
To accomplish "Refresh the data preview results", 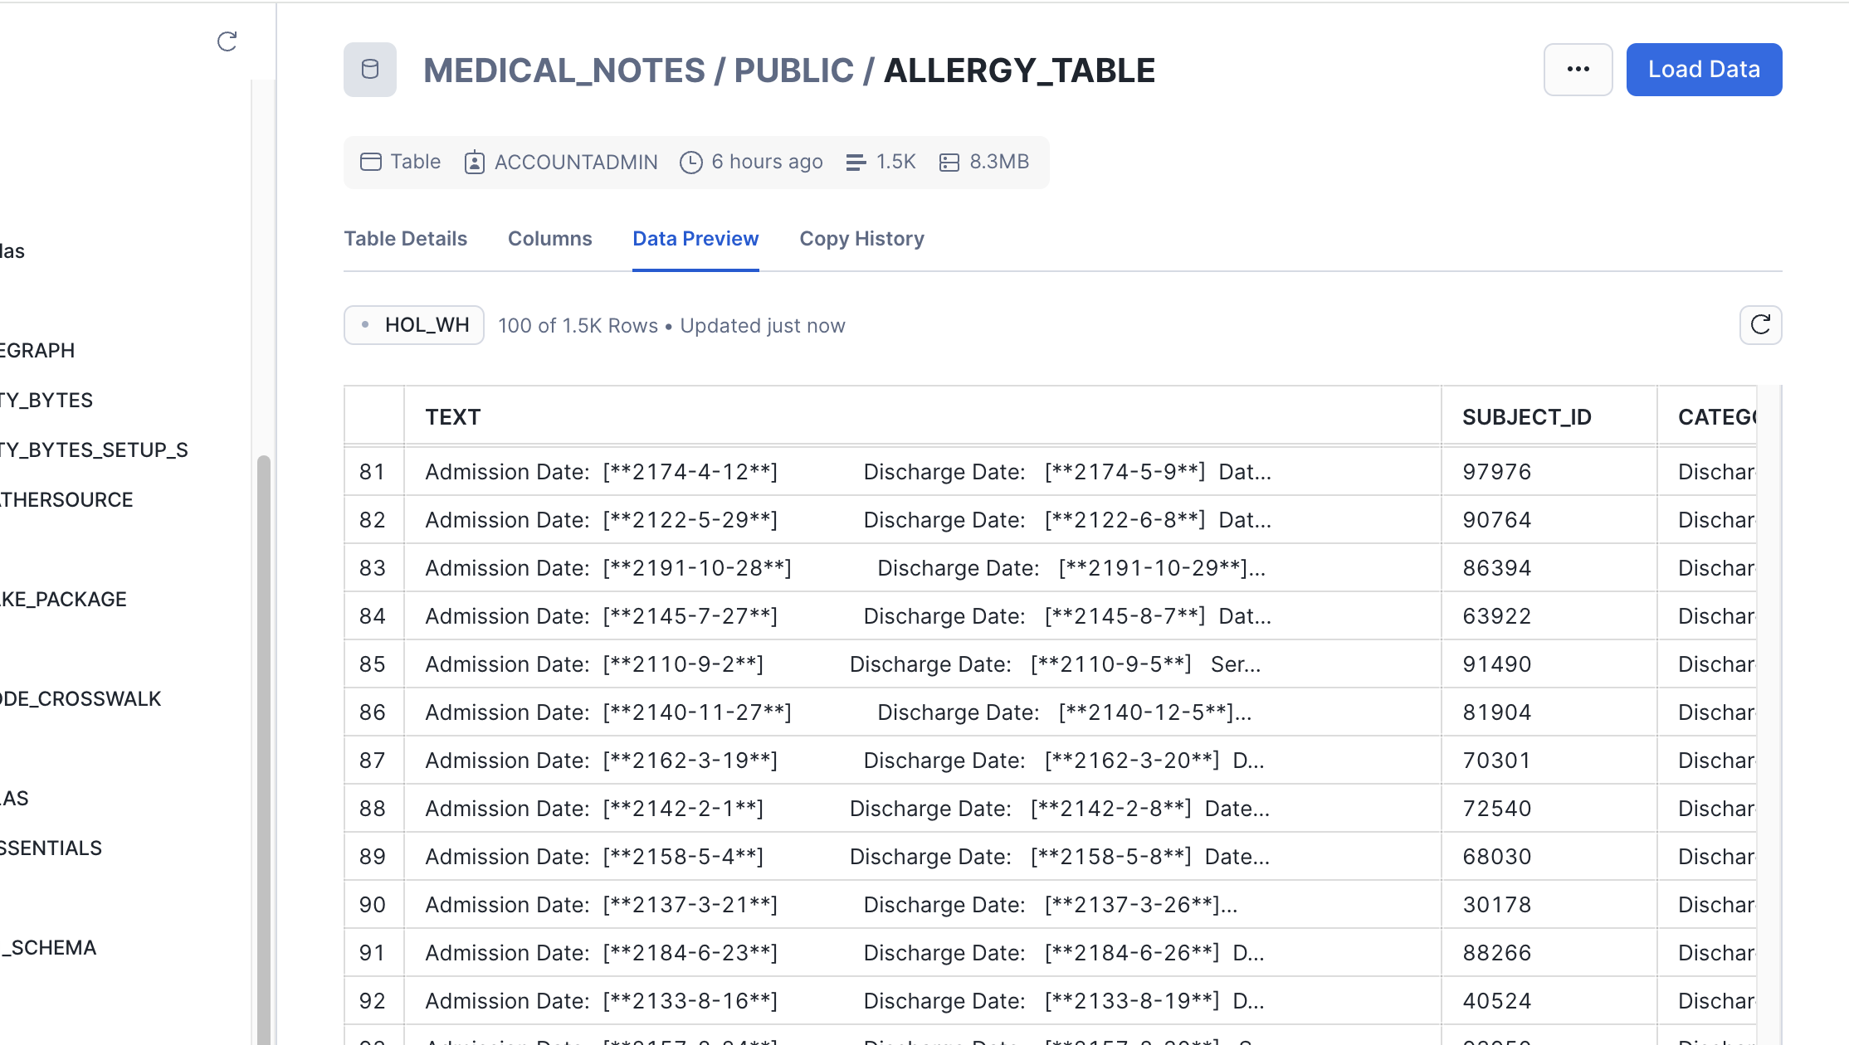I will pos(1760,325).
